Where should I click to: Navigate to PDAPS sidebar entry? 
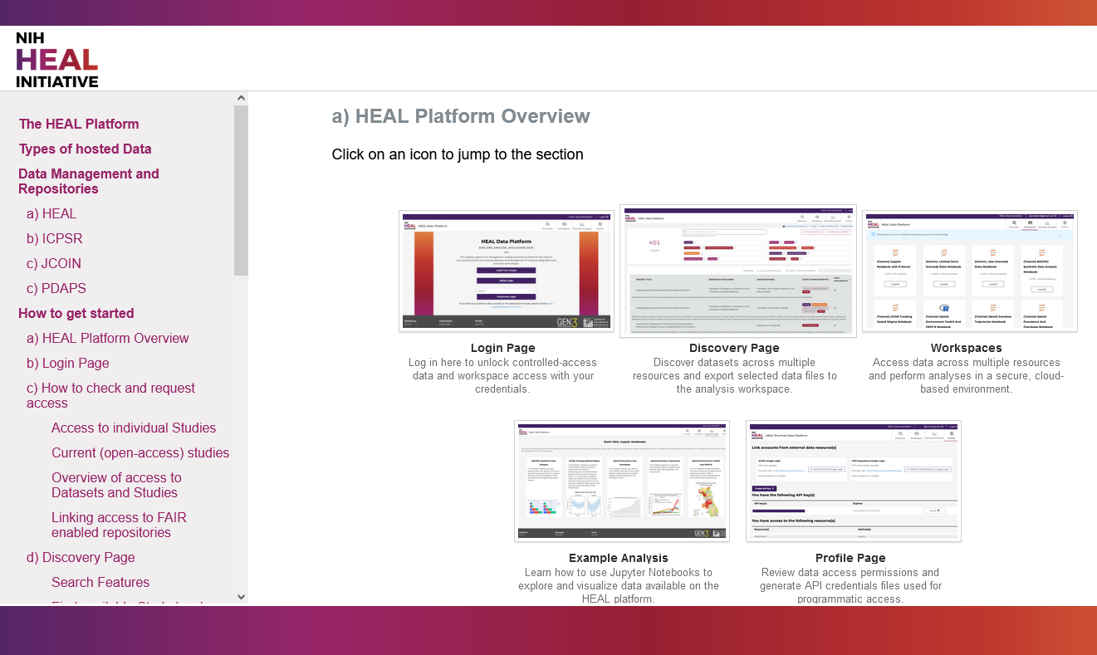coord(56,288)
